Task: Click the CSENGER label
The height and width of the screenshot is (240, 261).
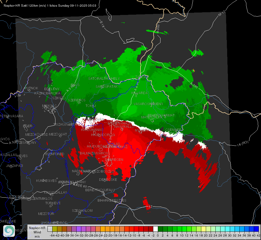Action: click(173, 130)
